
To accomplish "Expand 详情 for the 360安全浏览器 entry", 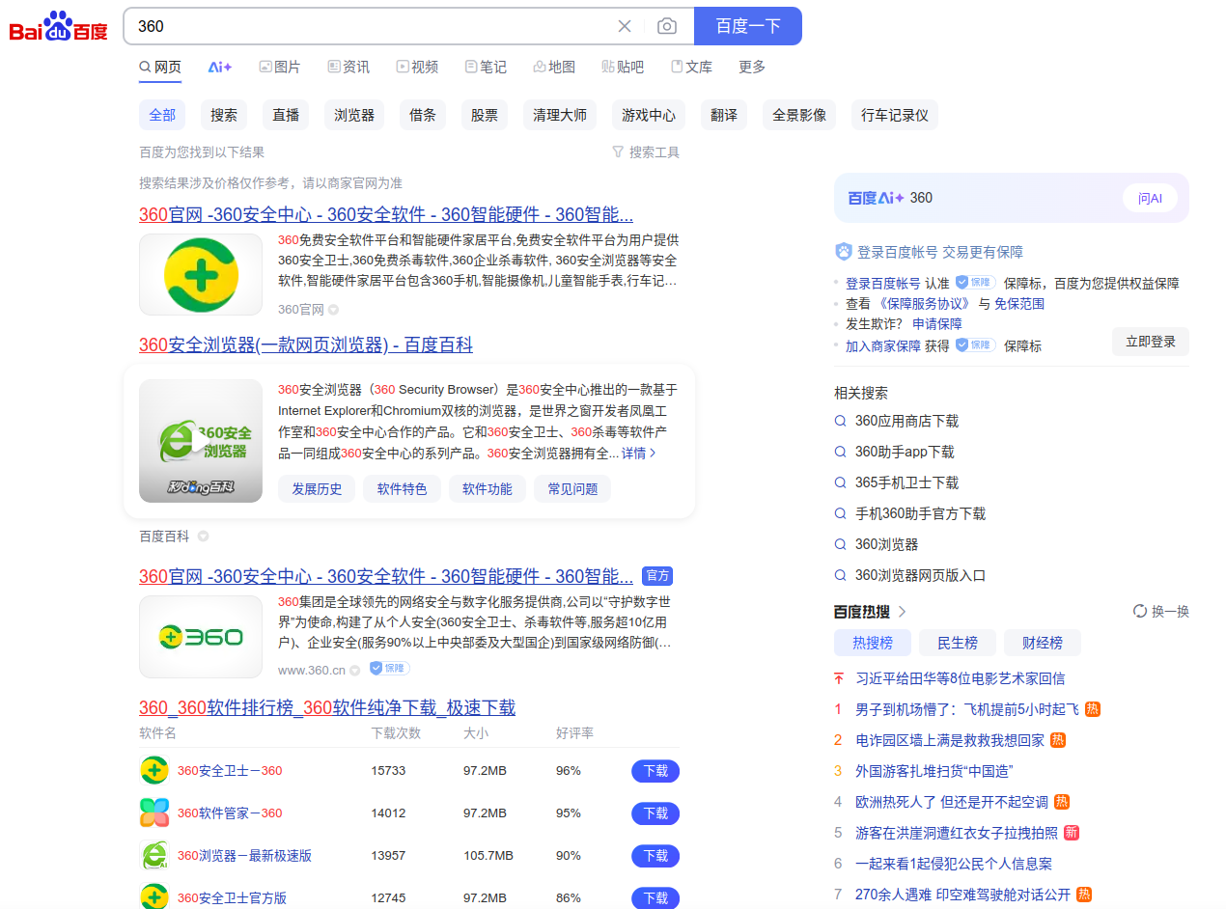I will point(639,453).
